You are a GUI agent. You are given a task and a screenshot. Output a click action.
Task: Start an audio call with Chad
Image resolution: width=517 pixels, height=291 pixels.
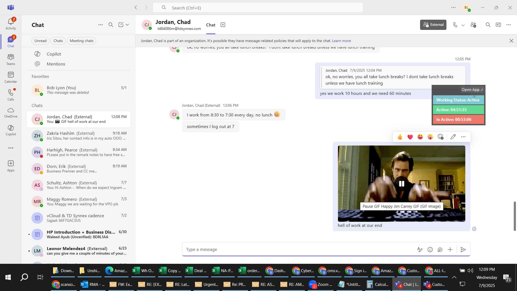pyautogui.click(x=455, y=25)
